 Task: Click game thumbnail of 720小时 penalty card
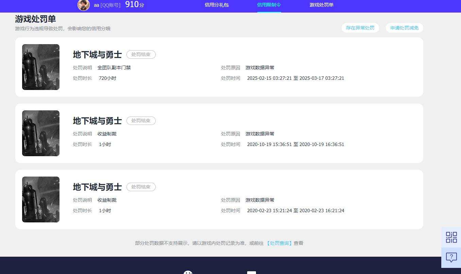pyautogui.click(x=41, y=67)
